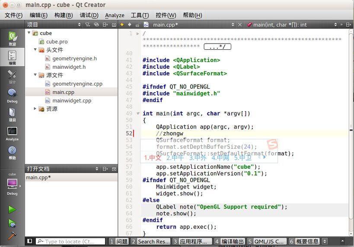Open the 构建(B) menu
The image size is (354, 247).
click(63, 15)
